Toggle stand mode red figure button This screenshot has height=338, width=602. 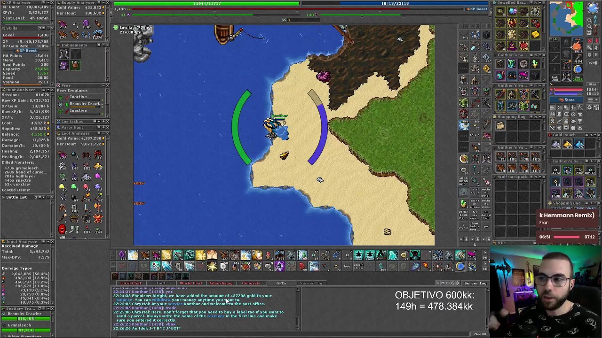pyautogui.click(x=596, y=40)
